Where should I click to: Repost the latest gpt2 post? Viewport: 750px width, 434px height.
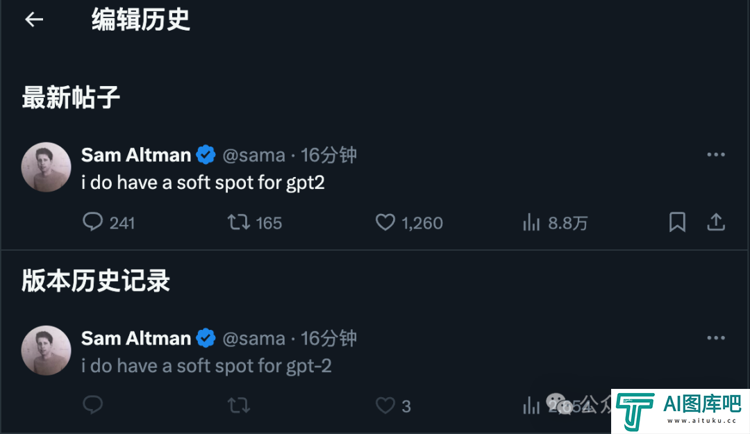tap(238, 222)
